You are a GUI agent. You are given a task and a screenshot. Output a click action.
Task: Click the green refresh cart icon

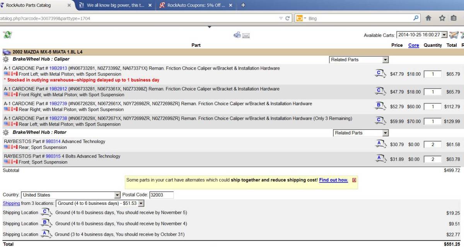pos(7,35)
